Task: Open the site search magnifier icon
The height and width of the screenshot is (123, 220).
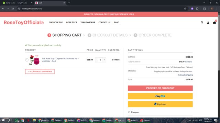Action: (x=202, y=23)
